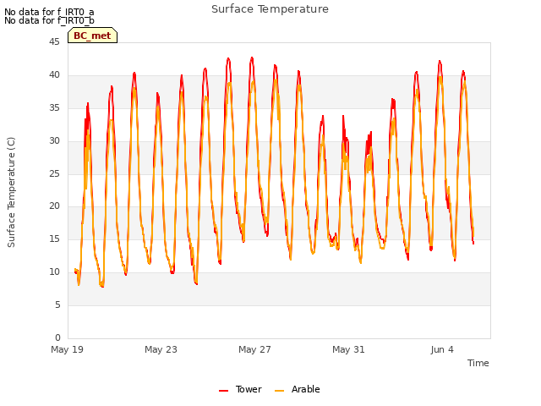
Task: Select the Surface Temperature chart title
Action: click(x=270, y=9)
